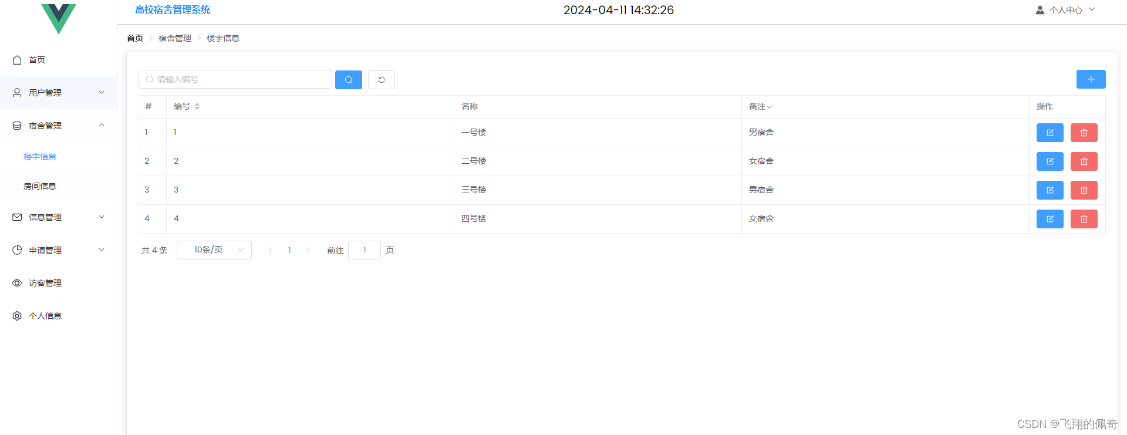This screenshot has height=435, width=1127.
Task: Click the avatar icon beside 个人中心
Action: (x=1040, y=10)
